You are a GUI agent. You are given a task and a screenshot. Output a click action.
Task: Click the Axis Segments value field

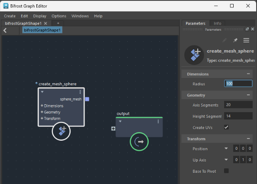238,105
